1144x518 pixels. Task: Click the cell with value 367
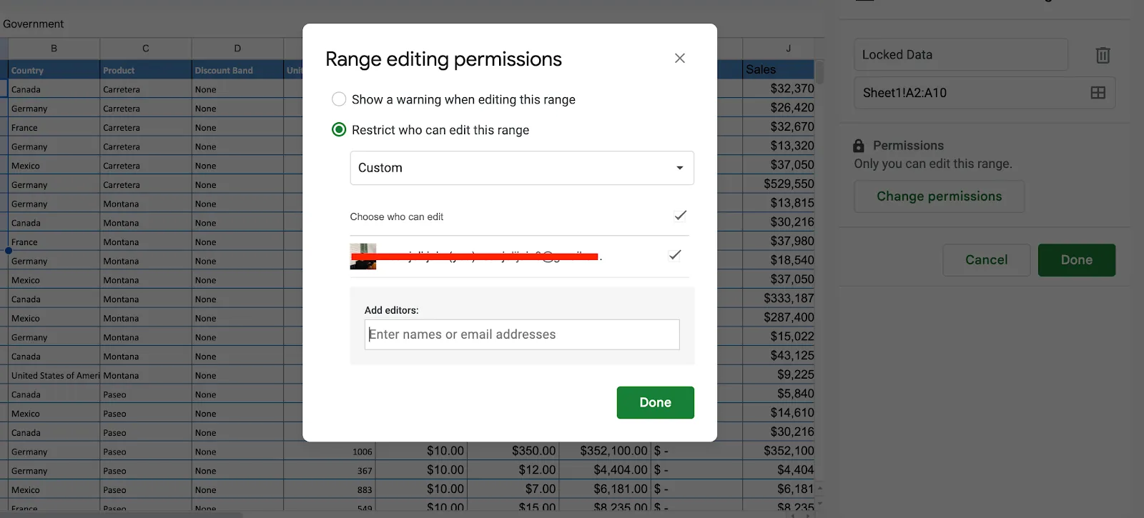click(330, 470)
